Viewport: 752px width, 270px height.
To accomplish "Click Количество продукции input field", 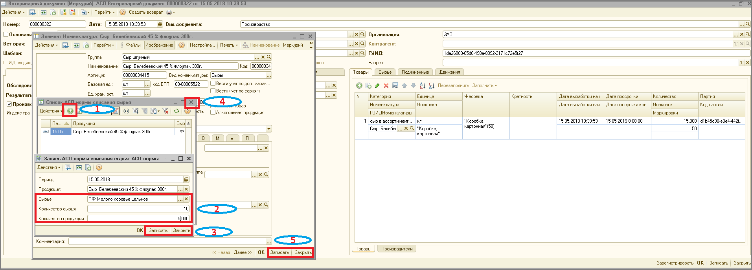I will [x=138, y=219].
